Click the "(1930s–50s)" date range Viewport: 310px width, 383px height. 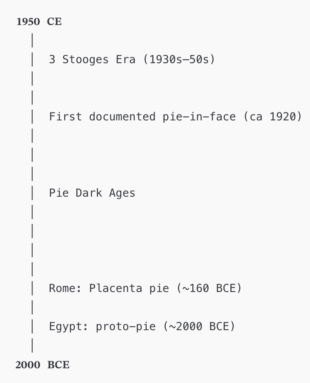(178, 60)
